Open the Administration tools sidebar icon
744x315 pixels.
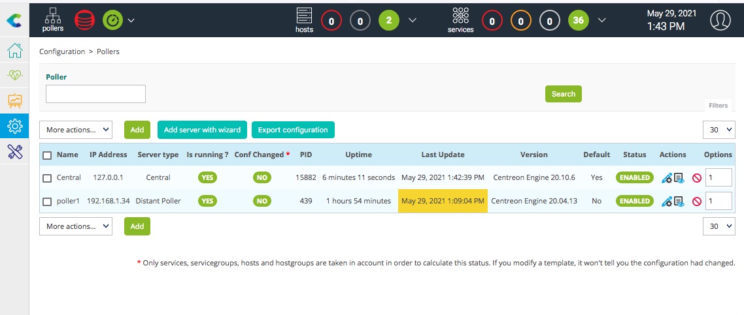14,151
